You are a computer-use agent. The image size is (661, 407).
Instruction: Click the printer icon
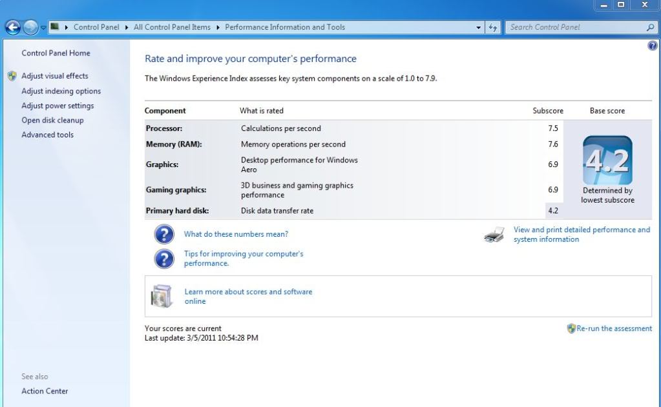click(494, 234)
